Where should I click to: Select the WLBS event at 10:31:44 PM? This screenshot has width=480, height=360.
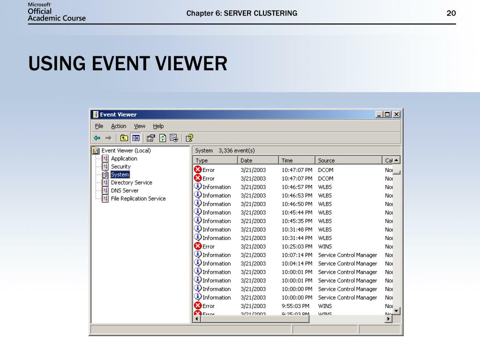293,238
